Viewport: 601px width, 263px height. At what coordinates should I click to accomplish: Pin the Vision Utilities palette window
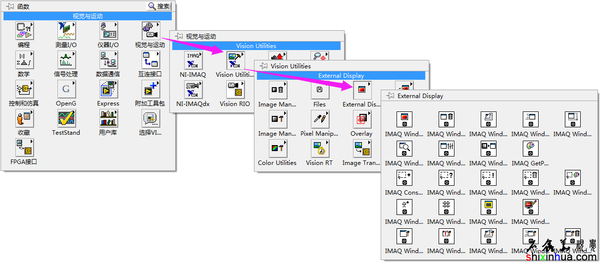pos(263,66)
